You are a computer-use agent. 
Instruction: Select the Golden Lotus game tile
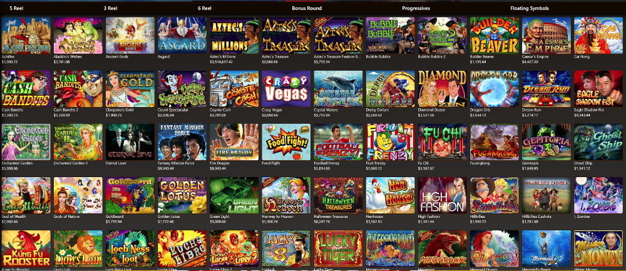click(x=182, y=195)
